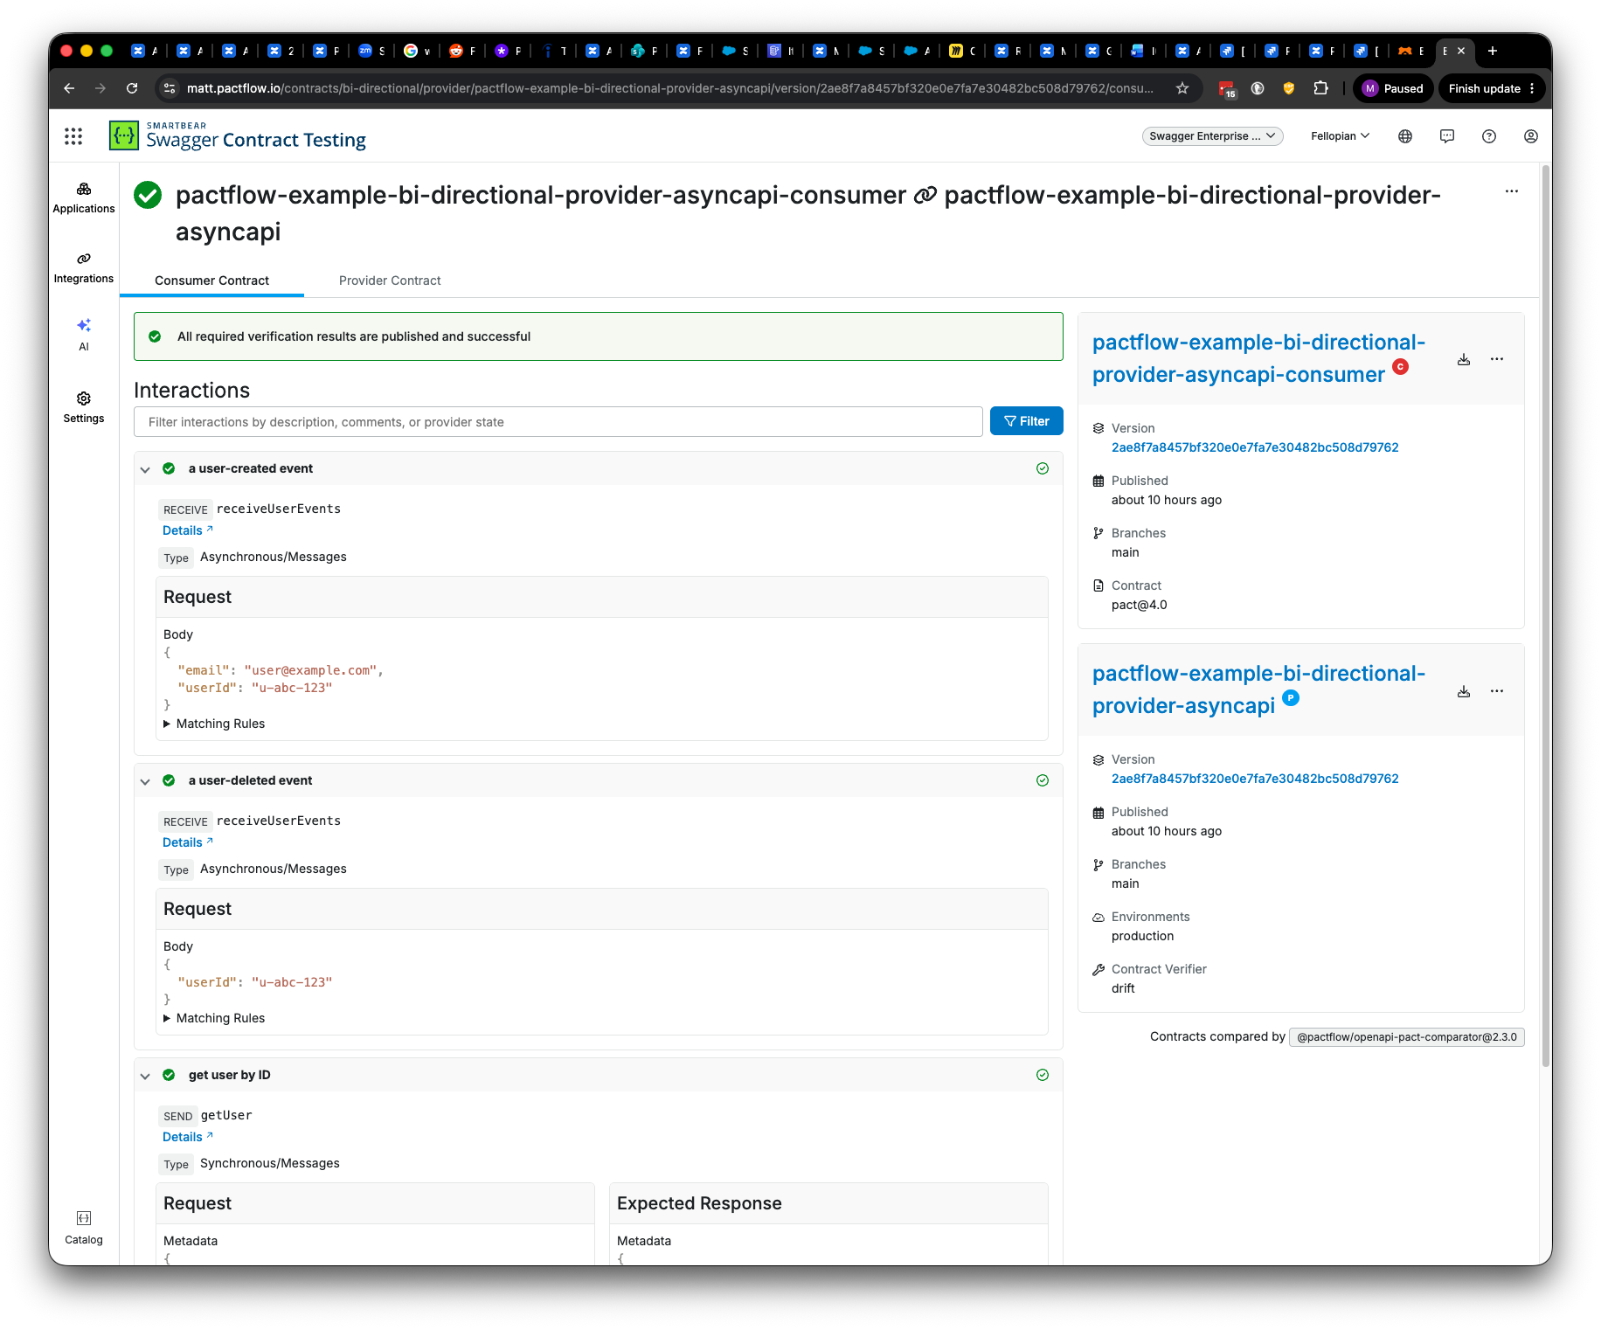This screenshot has height=1330, width=1601.
Task: Reload the page
Action: [132, 88]
